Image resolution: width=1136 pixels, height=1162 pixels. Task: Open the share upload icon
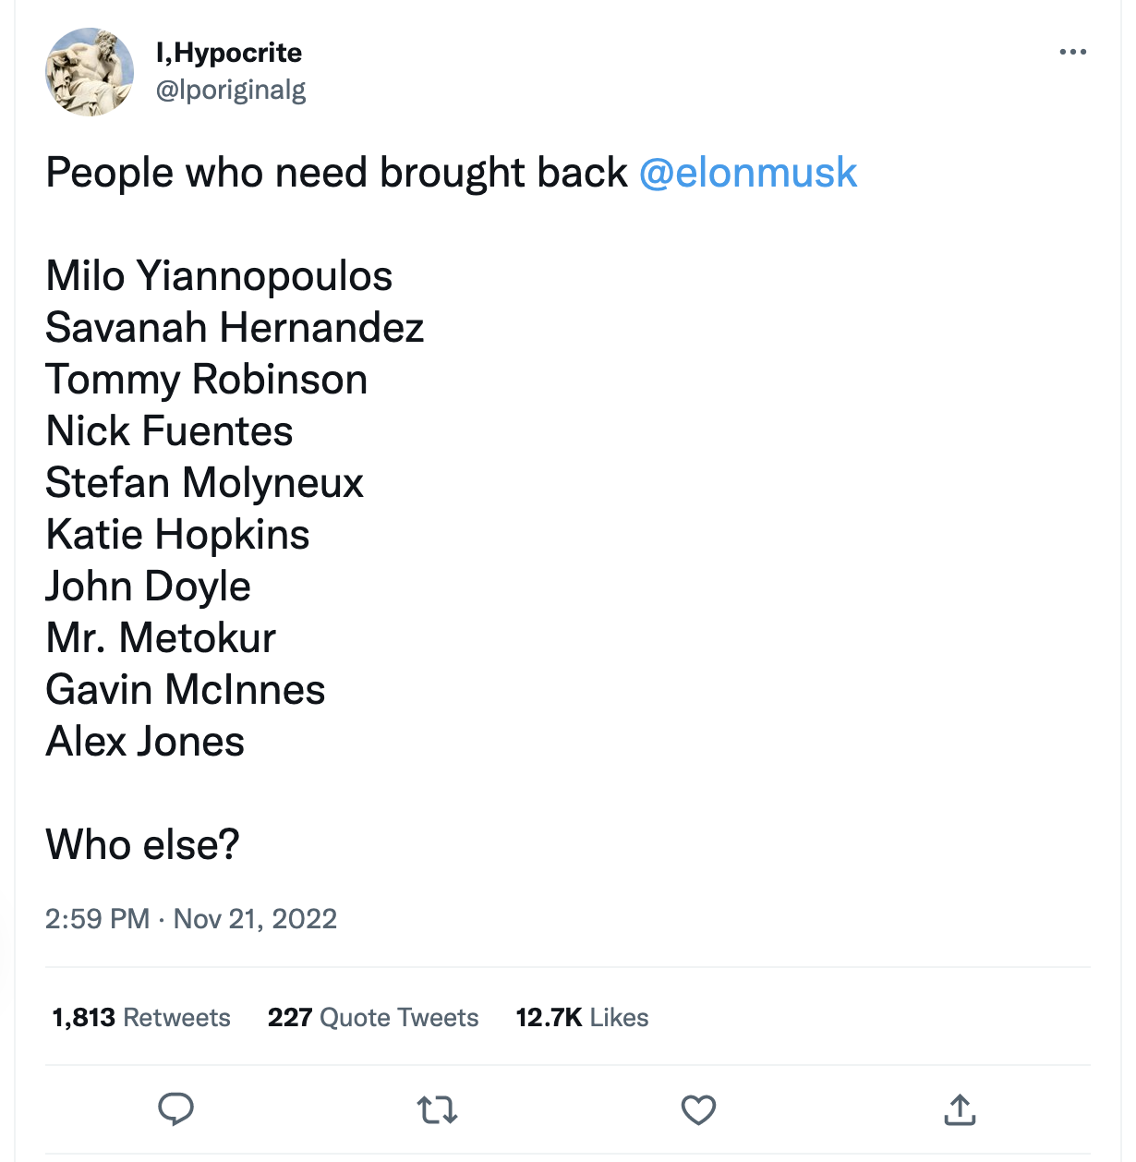(x=960, y=1110)
